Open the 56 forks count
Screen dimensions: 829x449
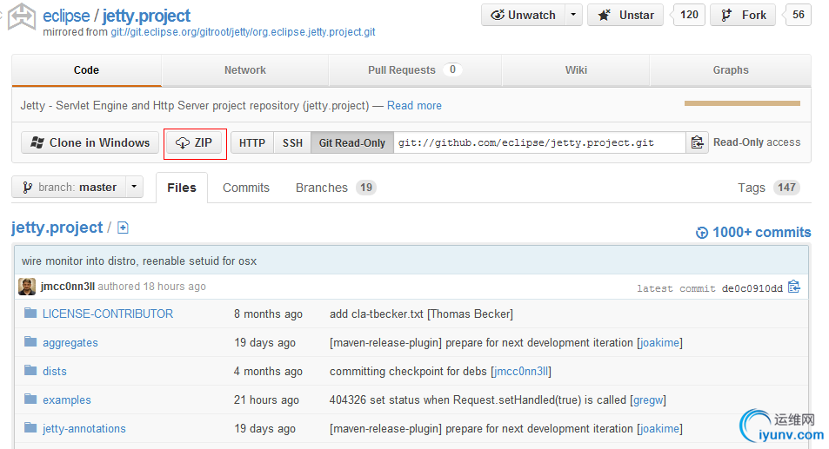pyautogui.click(x=798, y=15)
